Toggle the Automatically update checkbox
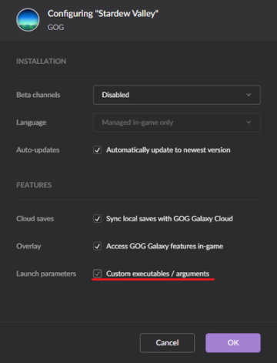Image resolution: width=277 pixels, height=363 pixels. [x=97, y=150]
